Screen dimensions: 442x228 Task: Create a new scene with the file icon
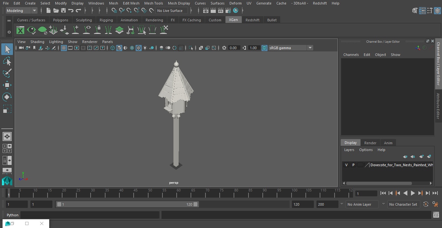tap(48, 11)
